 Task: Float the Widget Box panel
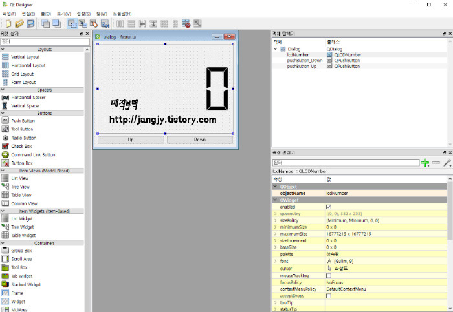click(82, 34)
